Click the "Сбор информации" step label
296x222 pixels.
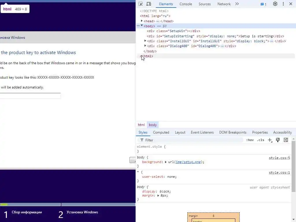point(27,212)
